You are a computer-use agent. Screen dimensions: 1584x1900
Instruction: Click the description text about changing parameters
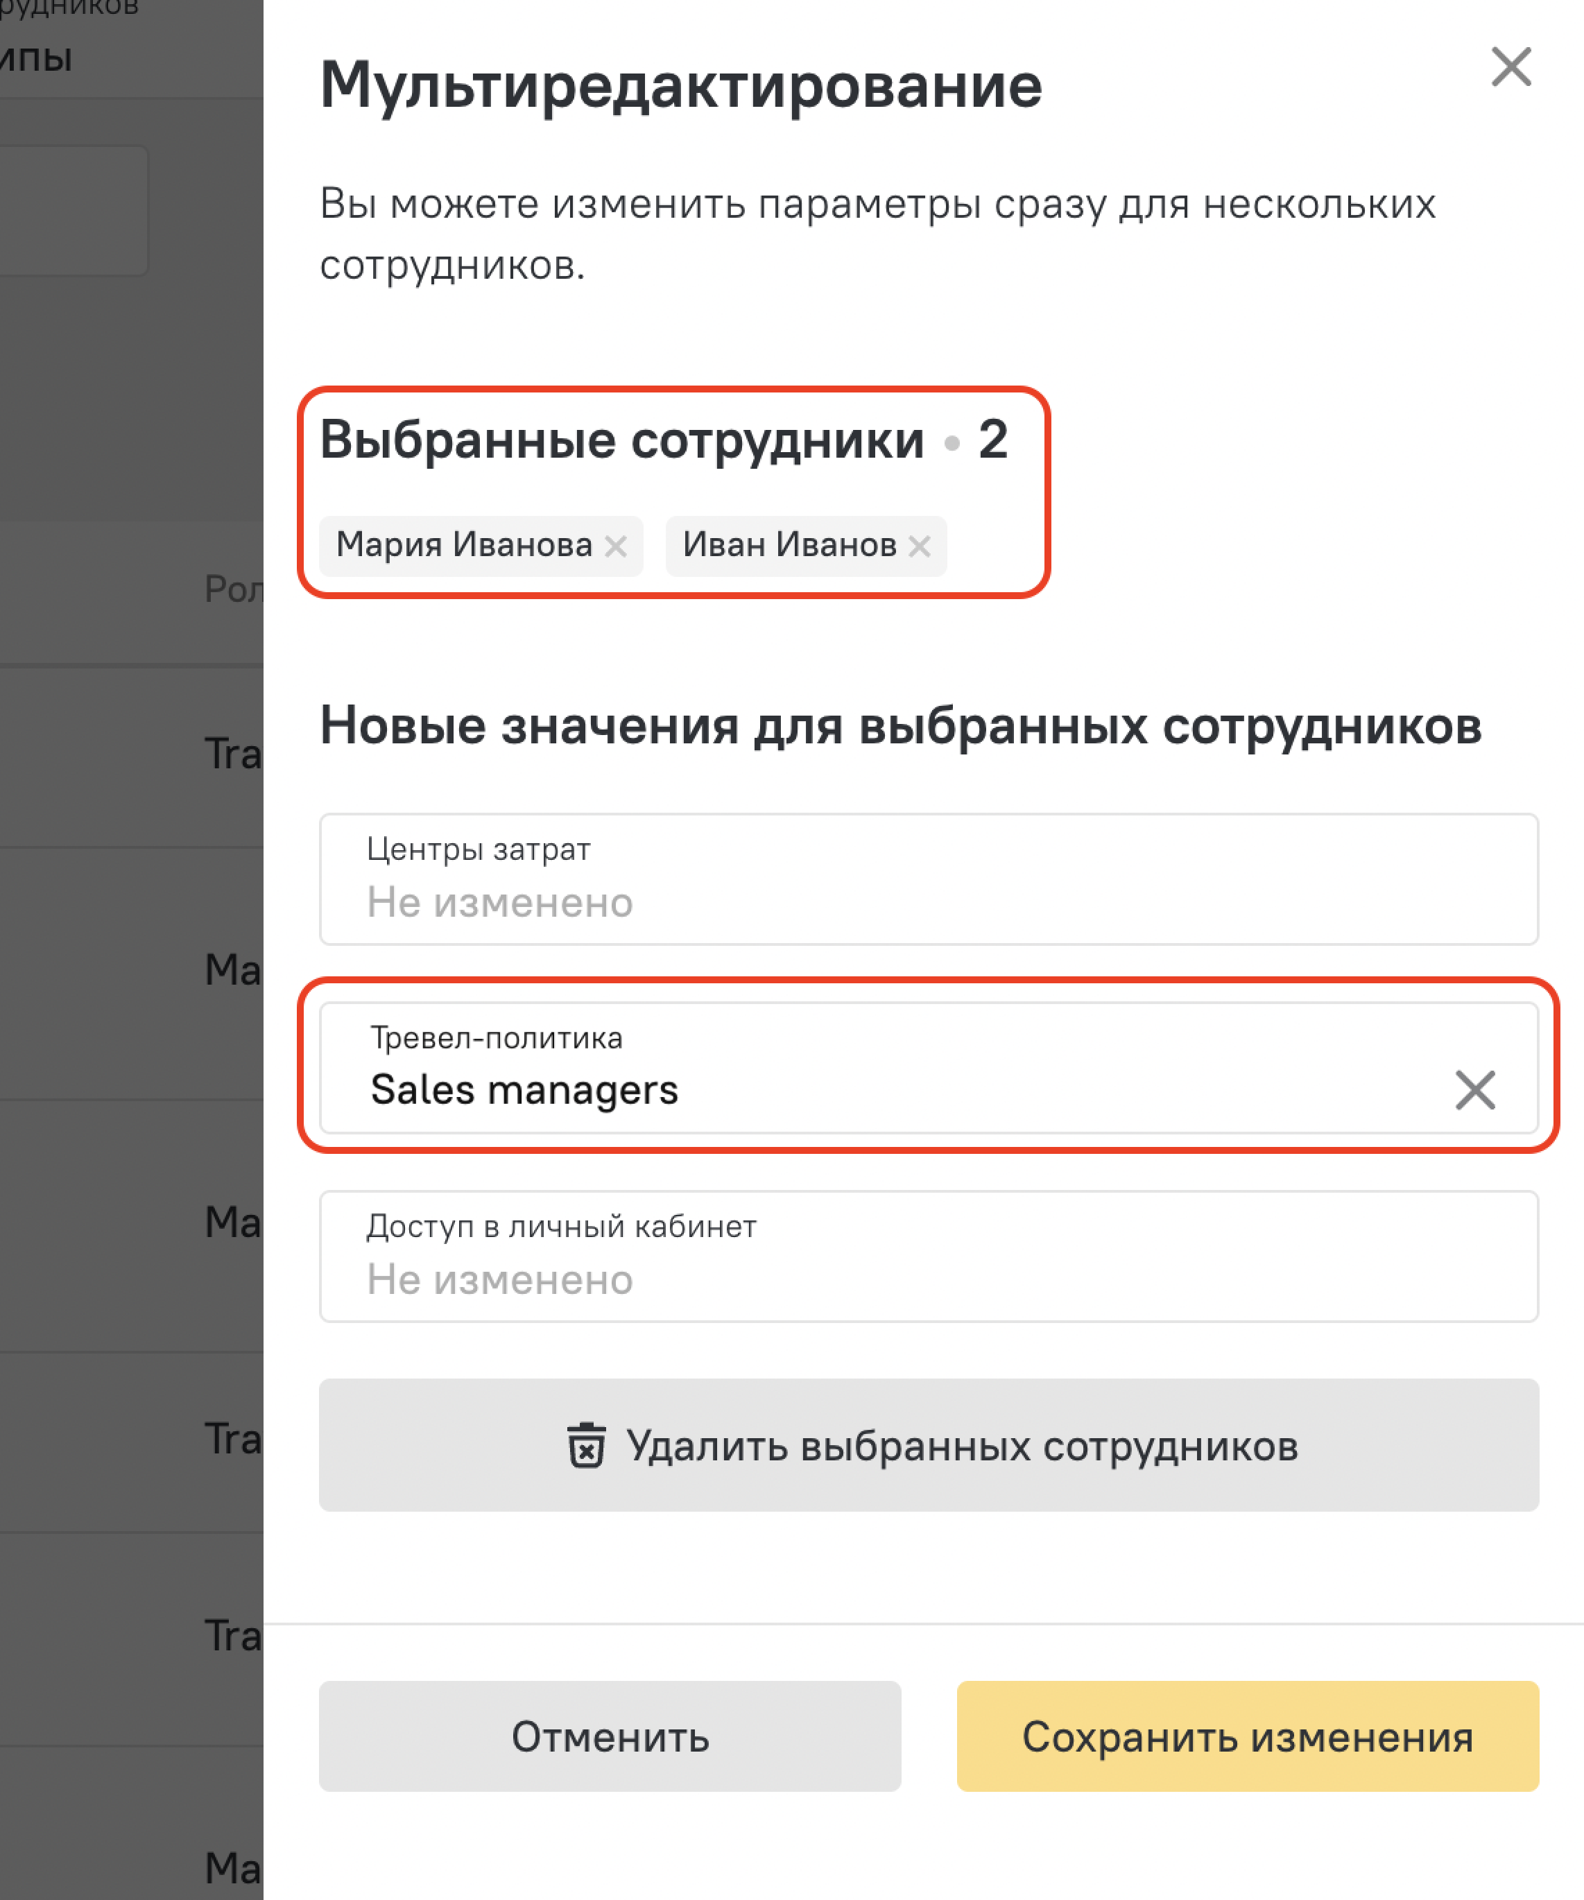877,234
